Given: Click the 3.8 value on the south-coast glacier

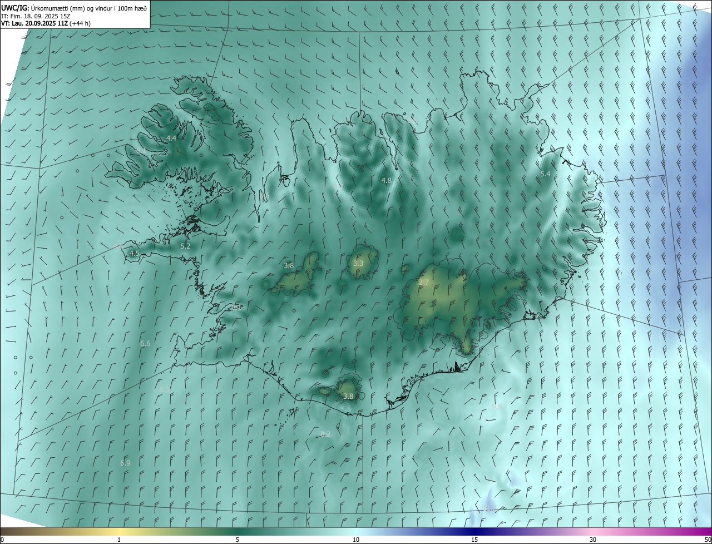Looking at the screenshot, I should (x=348, y=397).
